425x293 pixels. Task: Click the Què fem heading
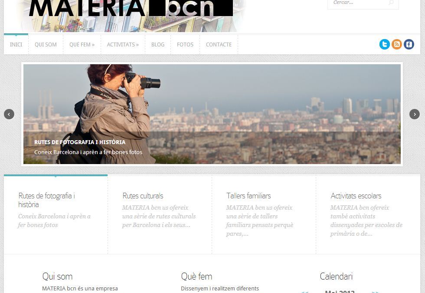coord(196,277)
